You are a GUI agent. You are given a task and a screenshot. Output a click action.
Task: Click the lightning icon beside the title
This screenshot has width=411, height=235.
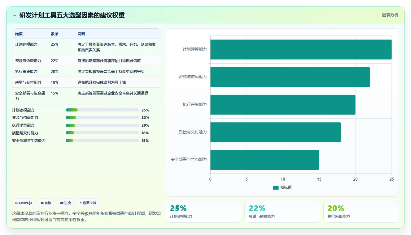[x=15, y=15]
